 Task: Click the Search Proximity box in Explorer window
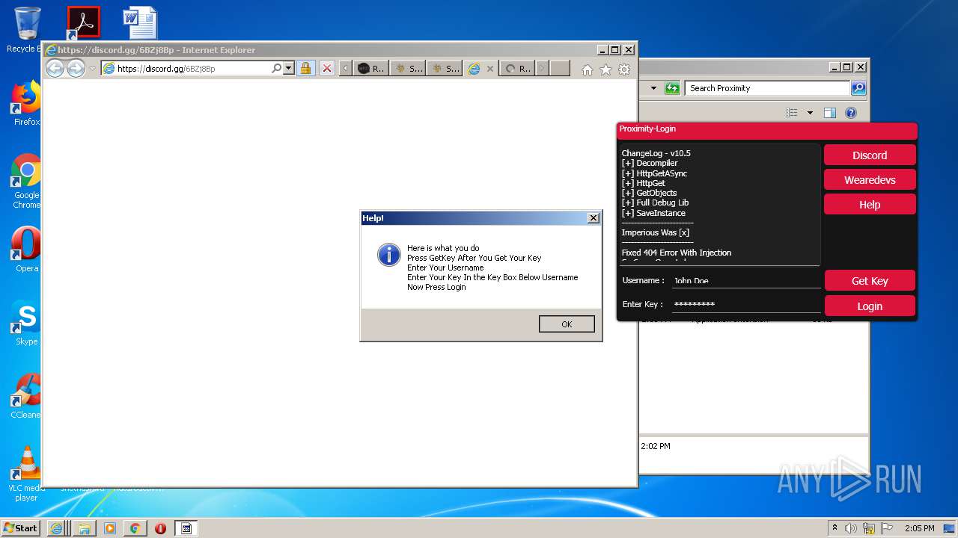click(767, 88)
